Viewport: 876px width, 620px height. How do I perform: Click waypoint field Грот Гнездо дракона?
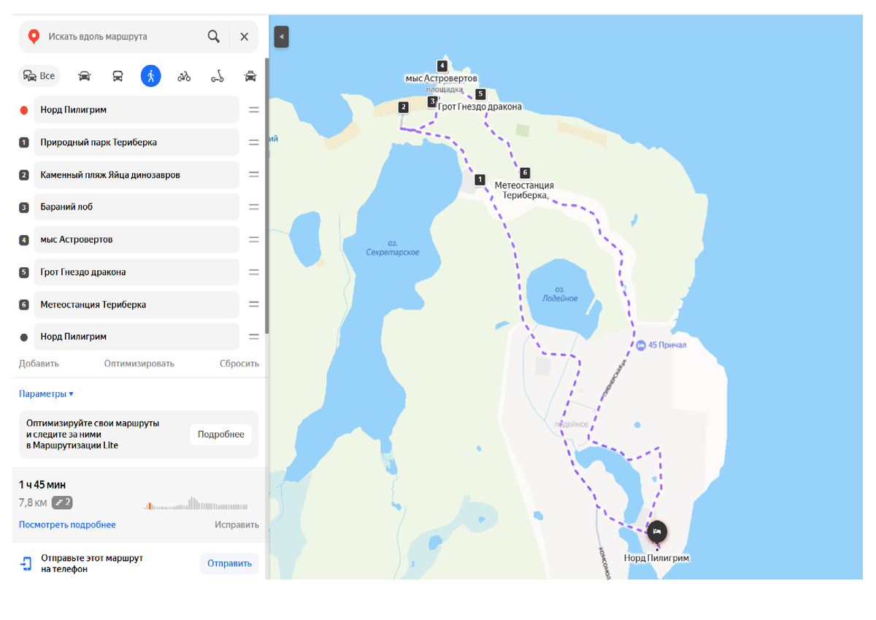click(137, 272)
